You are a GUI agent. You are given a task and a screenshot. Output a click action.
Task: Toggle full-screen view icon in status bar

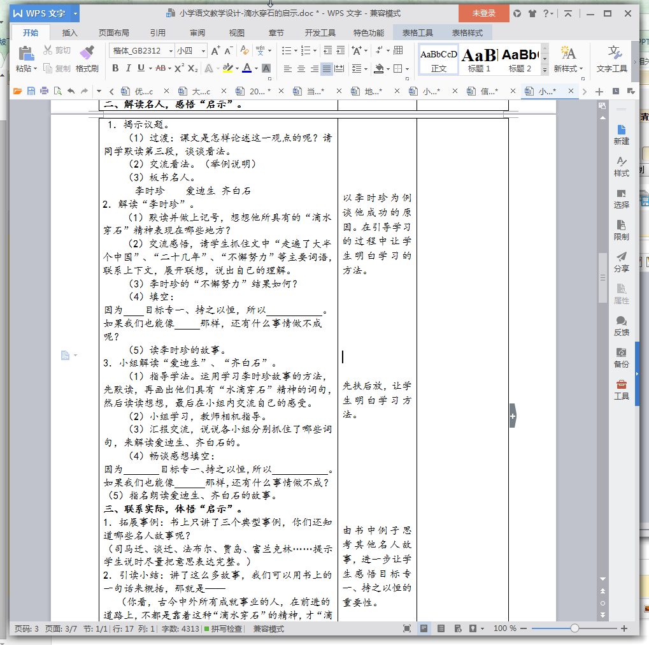tap(407, 628)
